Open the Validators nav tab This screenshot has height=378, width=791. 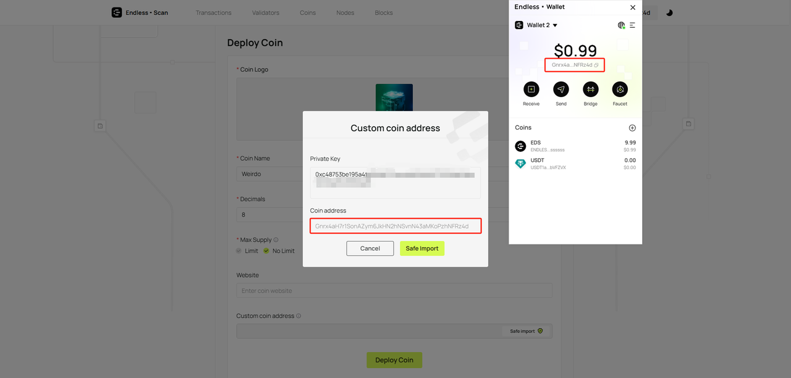(266, 12)
